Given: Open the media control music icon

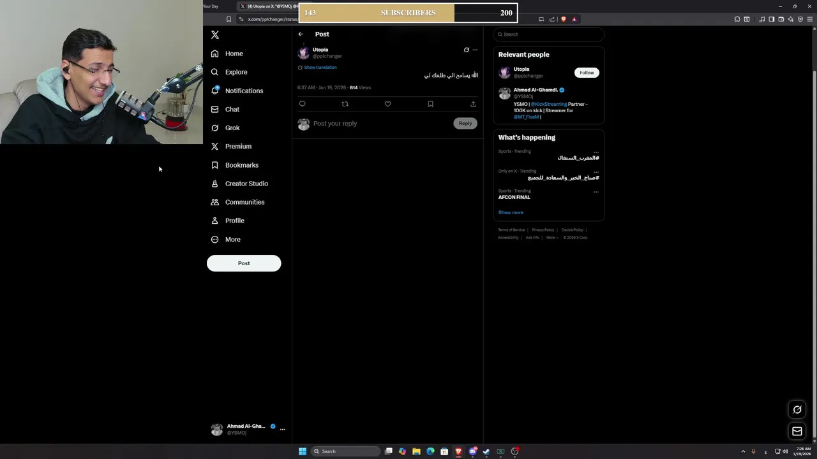Looking at the screenshot, I should click(762, 19).
